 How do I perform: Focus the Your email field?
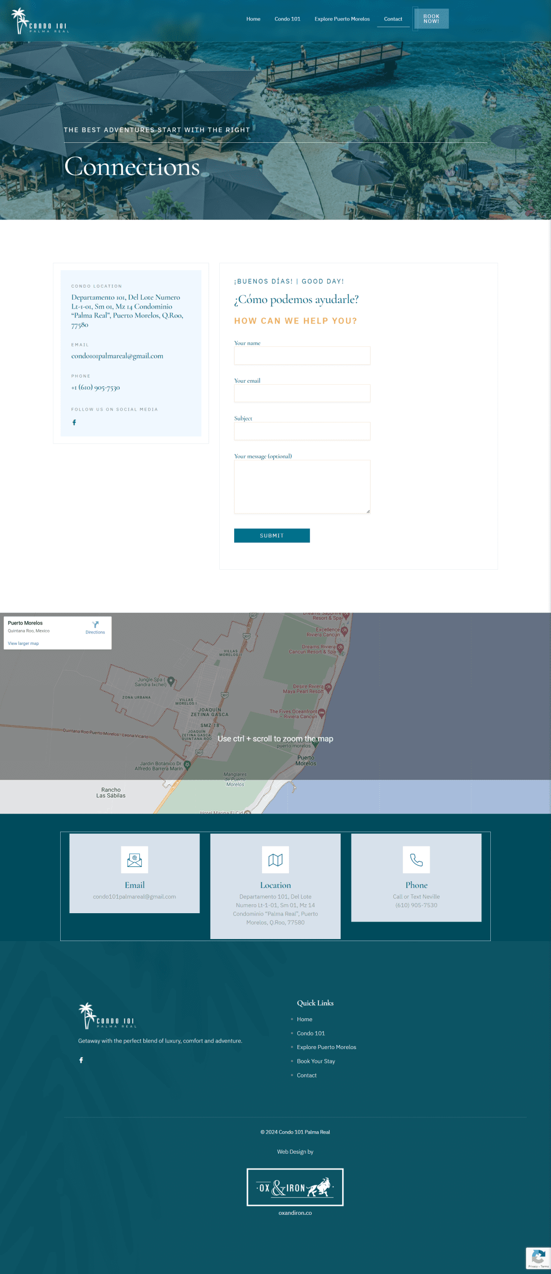click(x=302, y=393)
